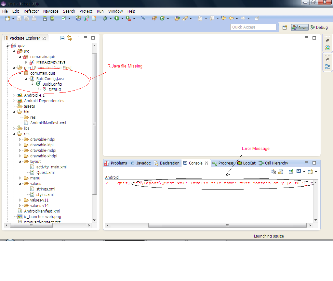The width and height of the screenshot is (333, 281).
Task: Open the Refactor menu
Action: pos(31,11)
